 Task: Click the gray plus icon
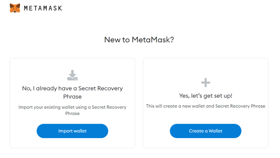click(206, 82)
